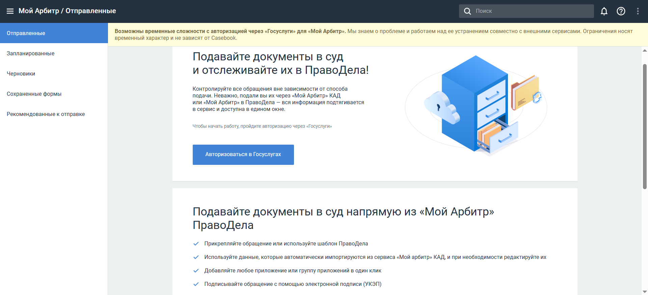Click the scrollbar down arrow
Viewport: 648px width, 295px height.
point(645,292)
